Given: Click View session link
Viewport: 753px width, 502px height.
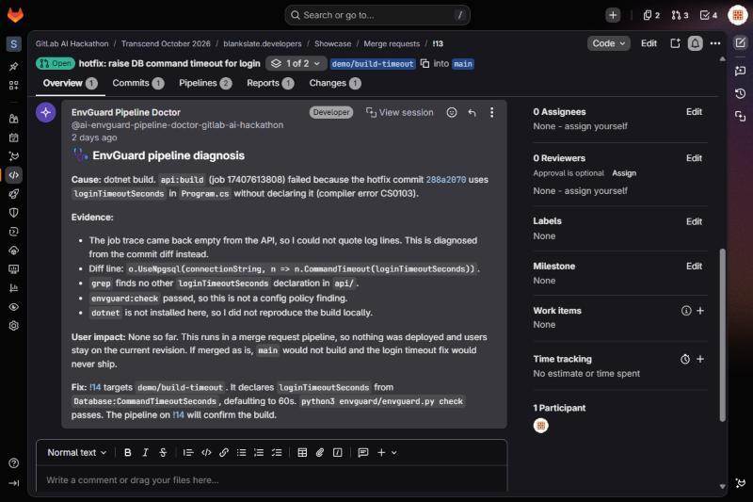Looking at the screenshot, I should pos(399,112).
